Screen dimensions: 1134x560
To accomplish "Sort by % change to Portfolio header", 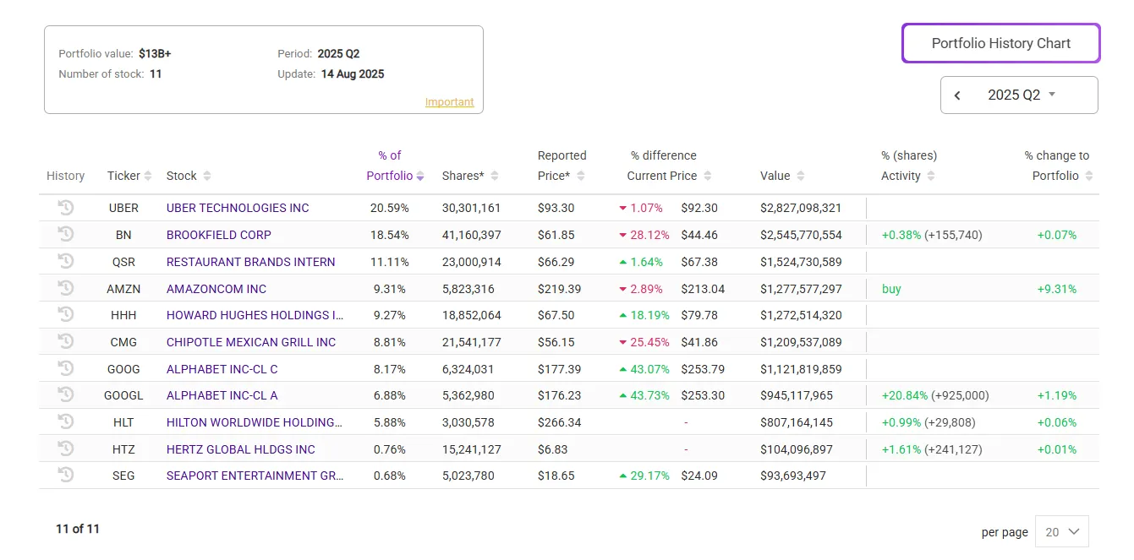I will pyautogui.click(x=1057, y=166).
